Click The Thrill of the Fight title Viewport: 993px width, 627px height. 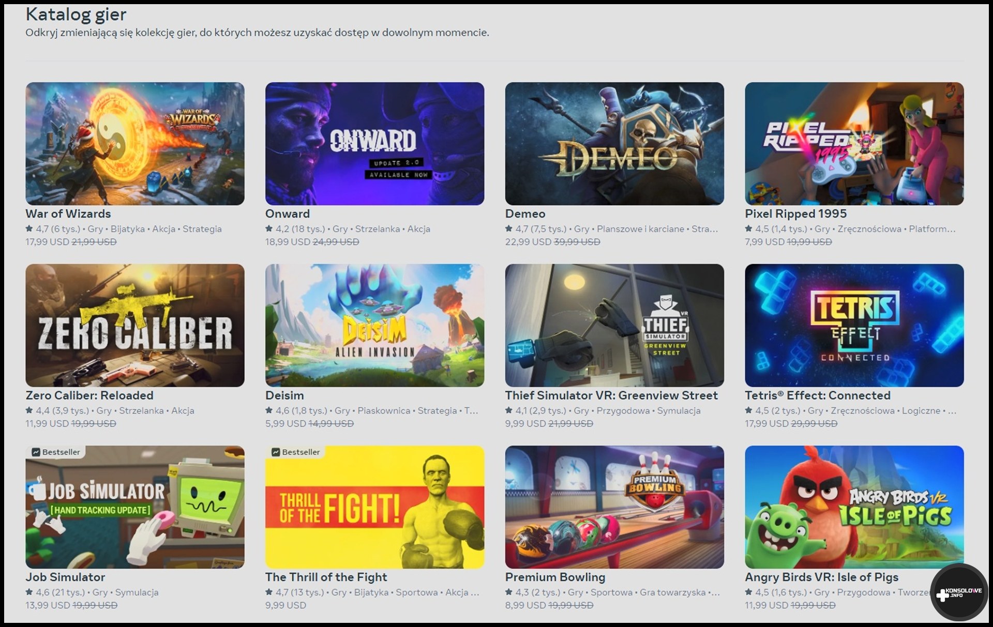[326, 577]
